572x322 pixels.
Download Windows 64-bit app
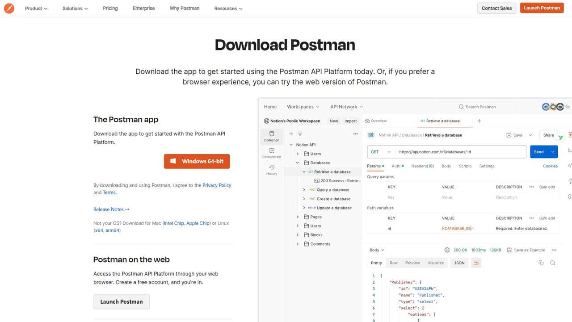(x=197, y=161)
